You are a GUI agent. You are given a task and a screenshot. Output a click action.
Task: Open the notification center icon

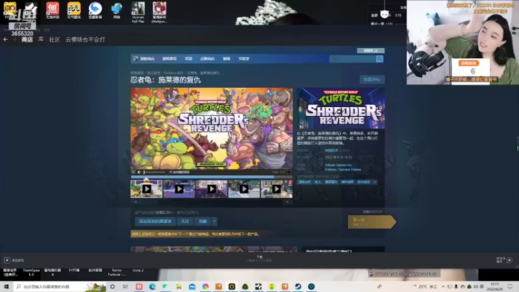(510, 286)
